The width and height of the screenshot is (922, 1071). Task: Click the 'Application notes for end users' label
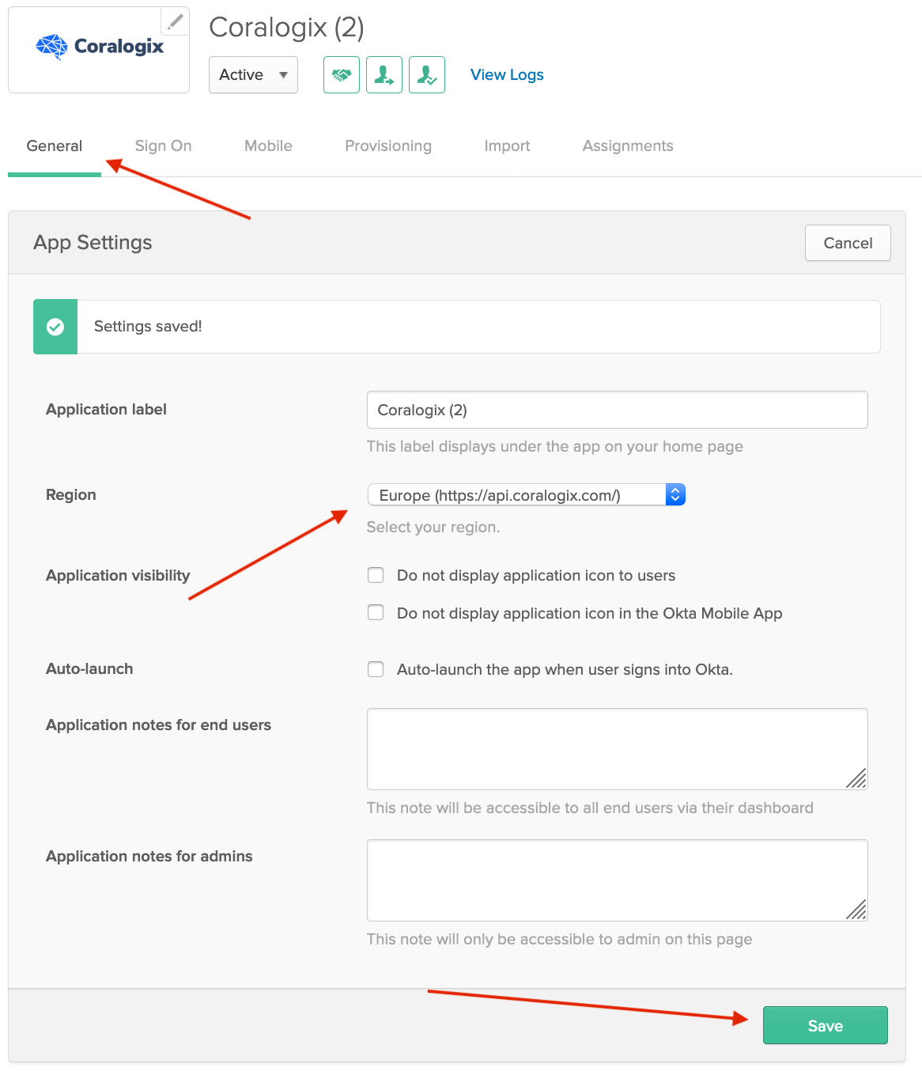[158, 725]
